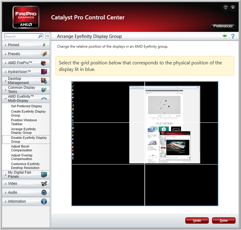
Task: Open Adjust Bezel Compensation page
Action: pos(21,148)
